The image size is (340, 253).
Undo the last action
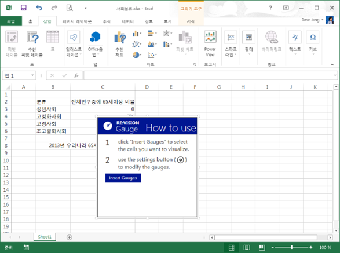click(39, 8)
